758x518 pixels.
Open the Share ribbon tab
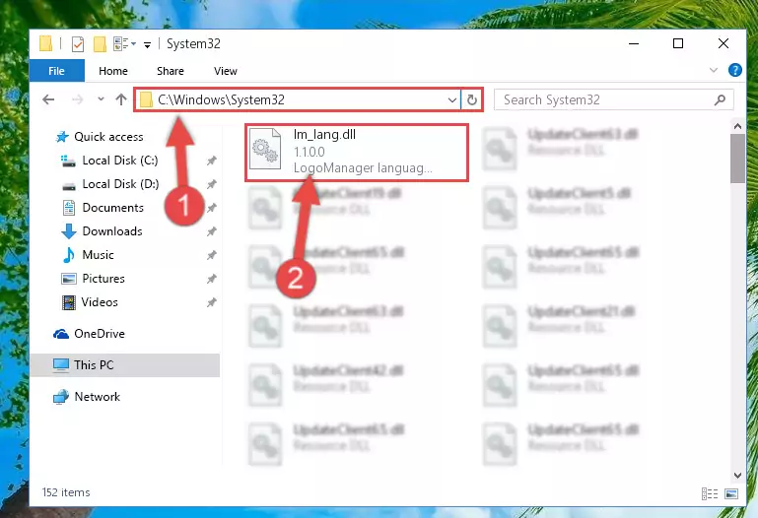tap(171, 71)
